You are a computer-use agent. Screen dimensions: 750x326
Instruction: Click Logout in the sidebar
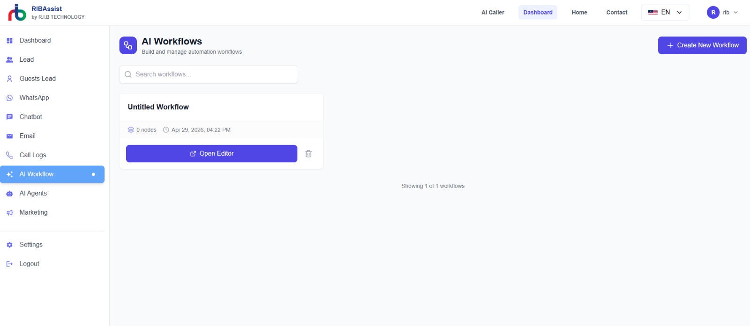52,264
